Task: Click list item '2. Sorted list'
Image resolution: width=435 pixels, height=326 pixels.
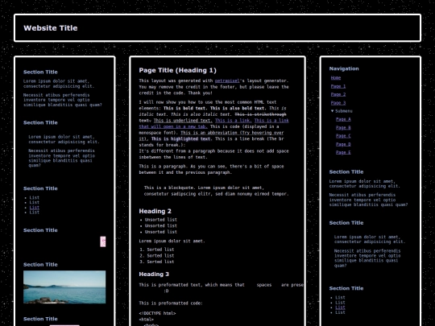Action: pos(157,256)
